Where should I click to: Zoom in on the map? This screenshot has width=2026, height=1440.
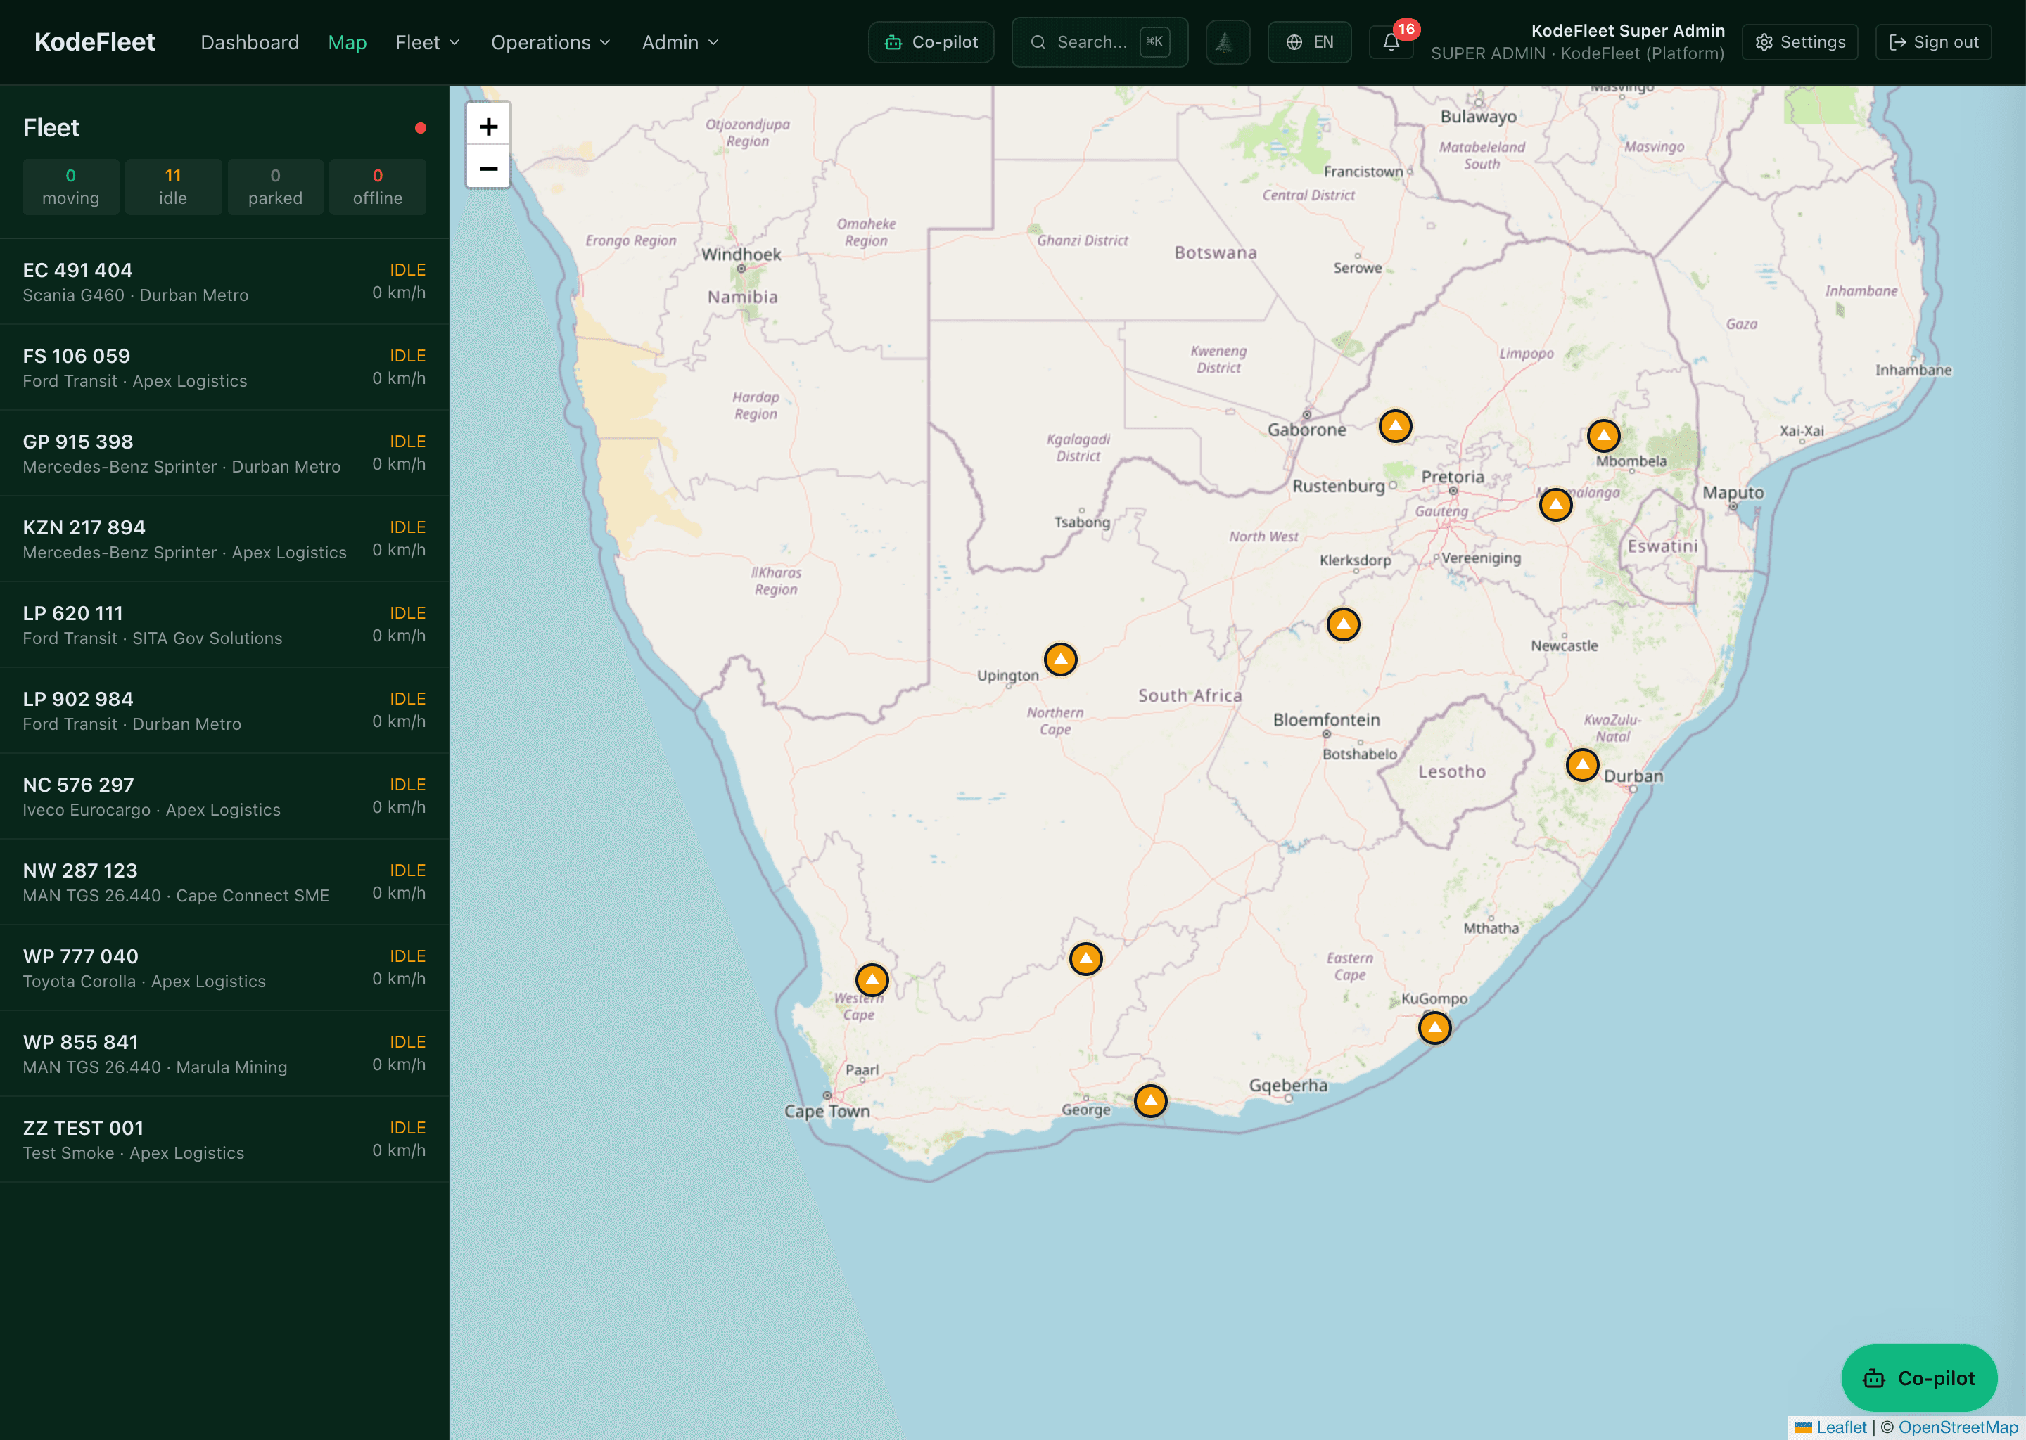click(x=488, y=127)
